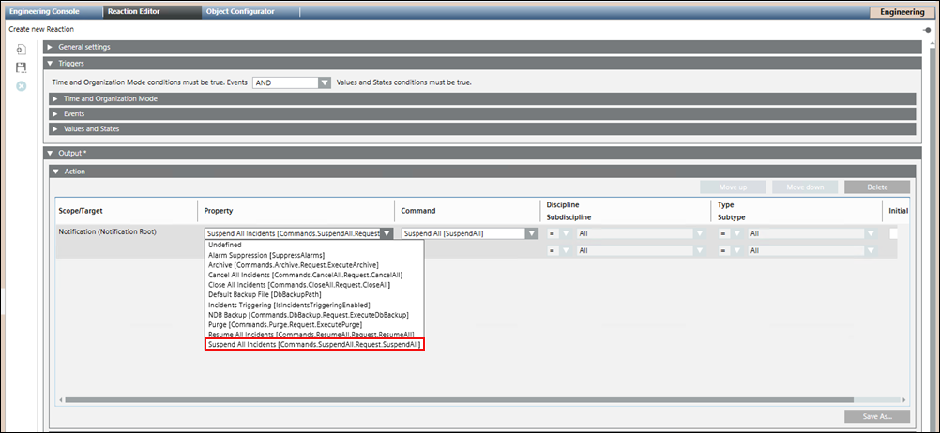
Task: Click the Save floppy disk icon
Action: 21,67
